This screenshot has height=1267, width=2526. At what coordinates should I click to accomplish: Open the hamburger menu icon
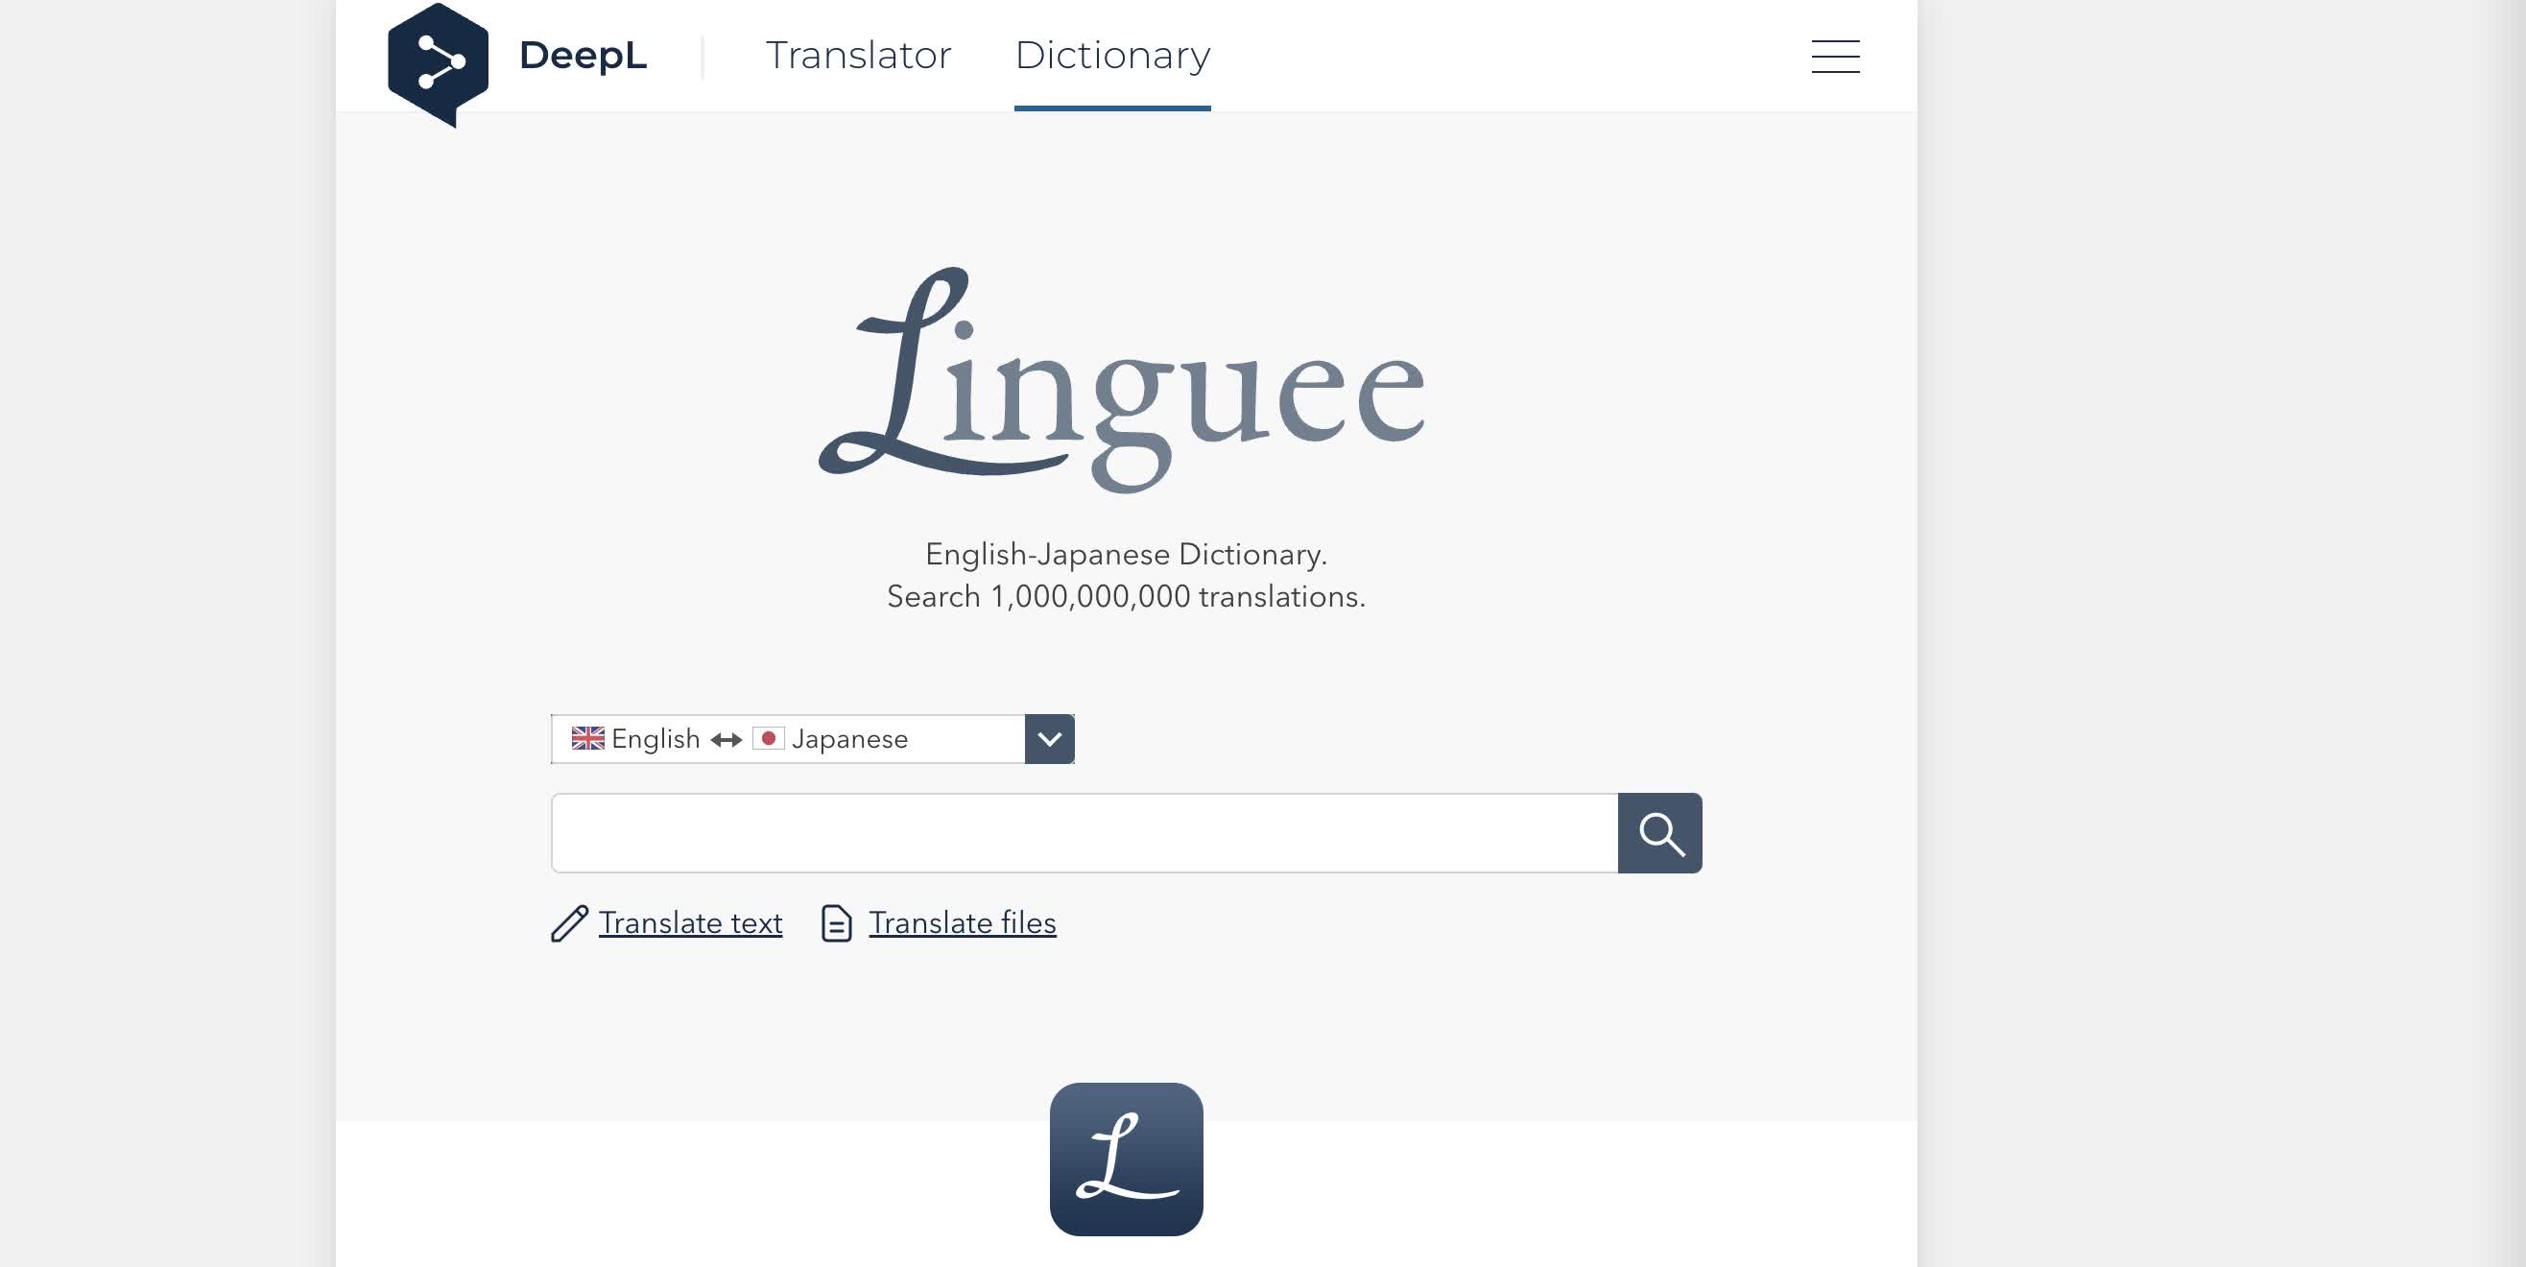pos(1835,56)
